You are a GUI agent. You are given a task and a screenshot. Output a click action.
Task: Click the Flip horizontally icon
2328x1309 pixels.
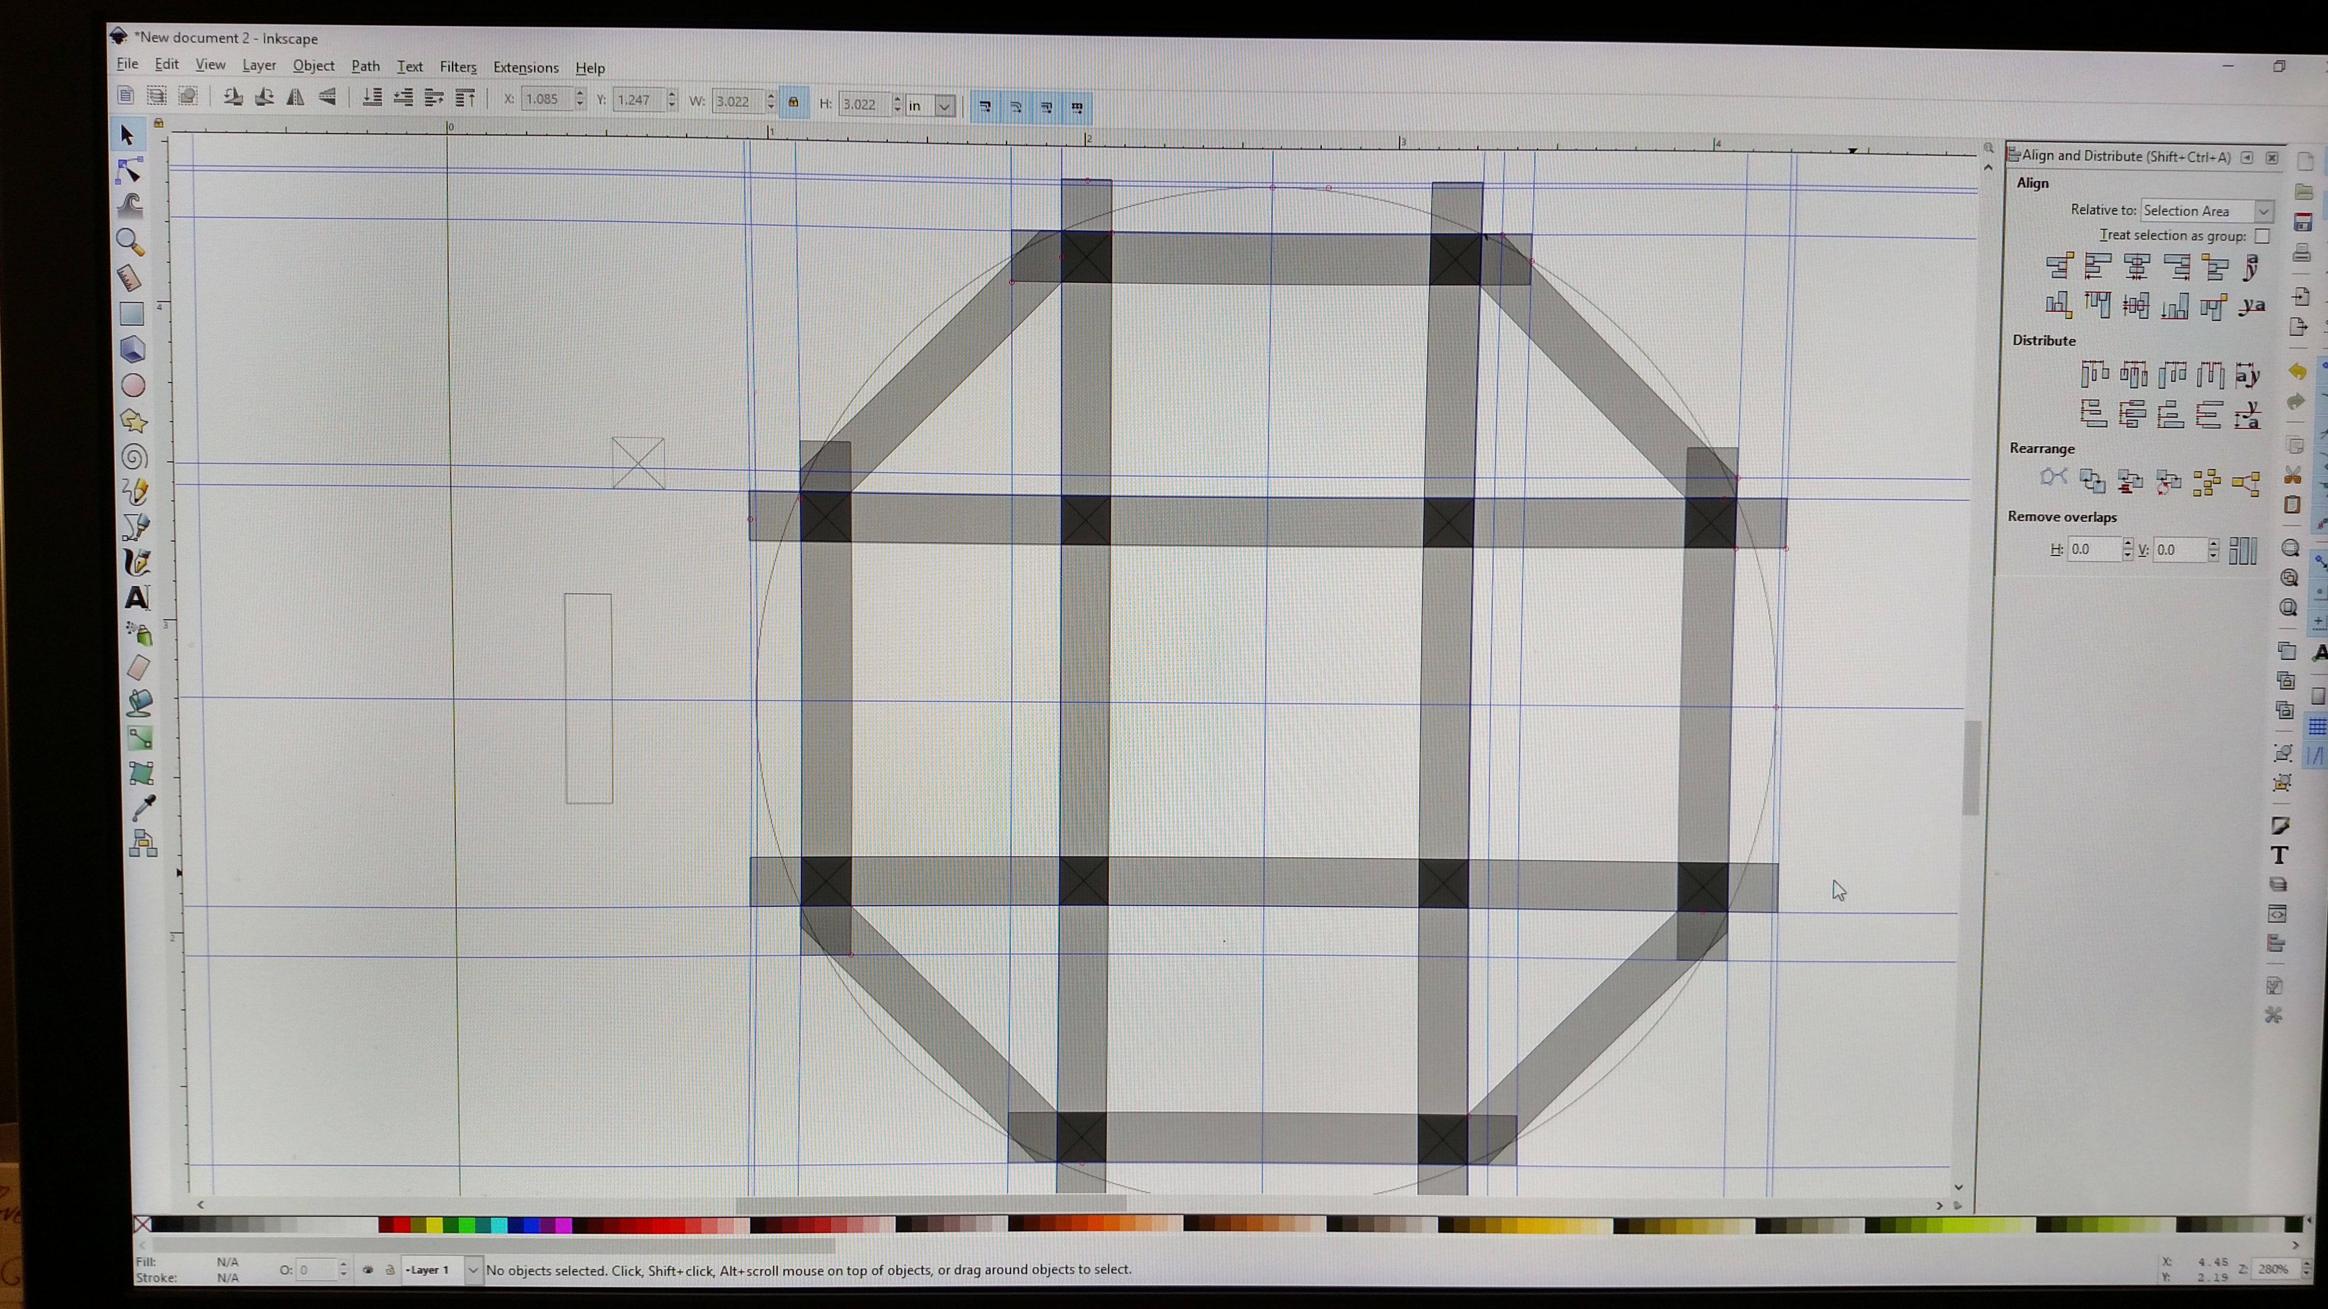coord(295,98)
